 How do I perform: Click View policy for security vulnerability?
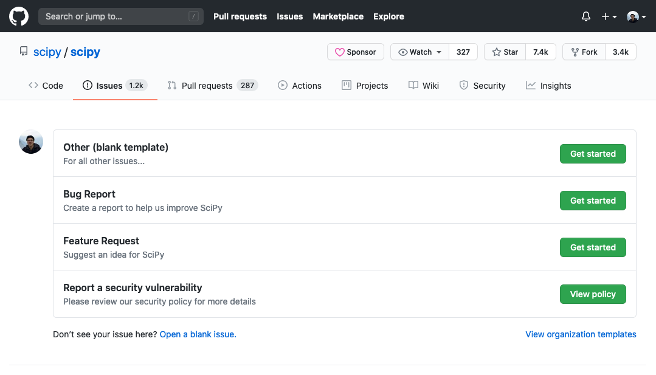[x=593, y=294]
